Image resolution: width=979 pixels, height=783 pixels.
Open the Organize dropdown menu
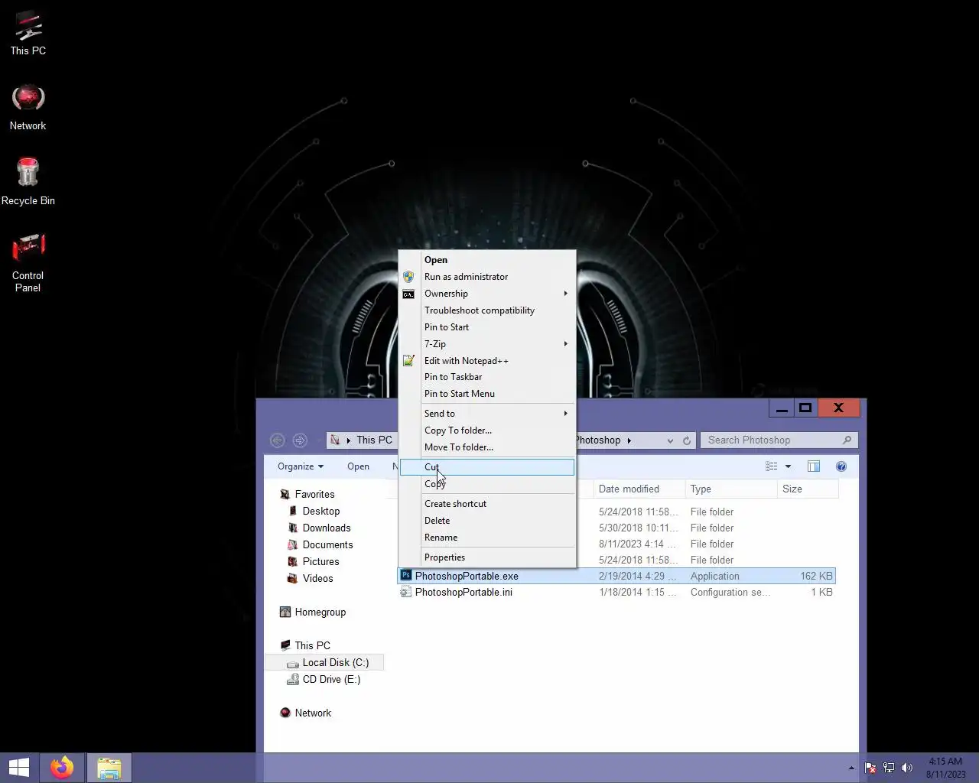click(300, 466)
